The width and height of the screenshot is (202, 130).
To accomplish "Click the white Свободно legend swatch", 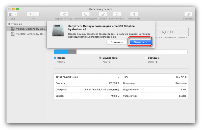I will (146, 58).
